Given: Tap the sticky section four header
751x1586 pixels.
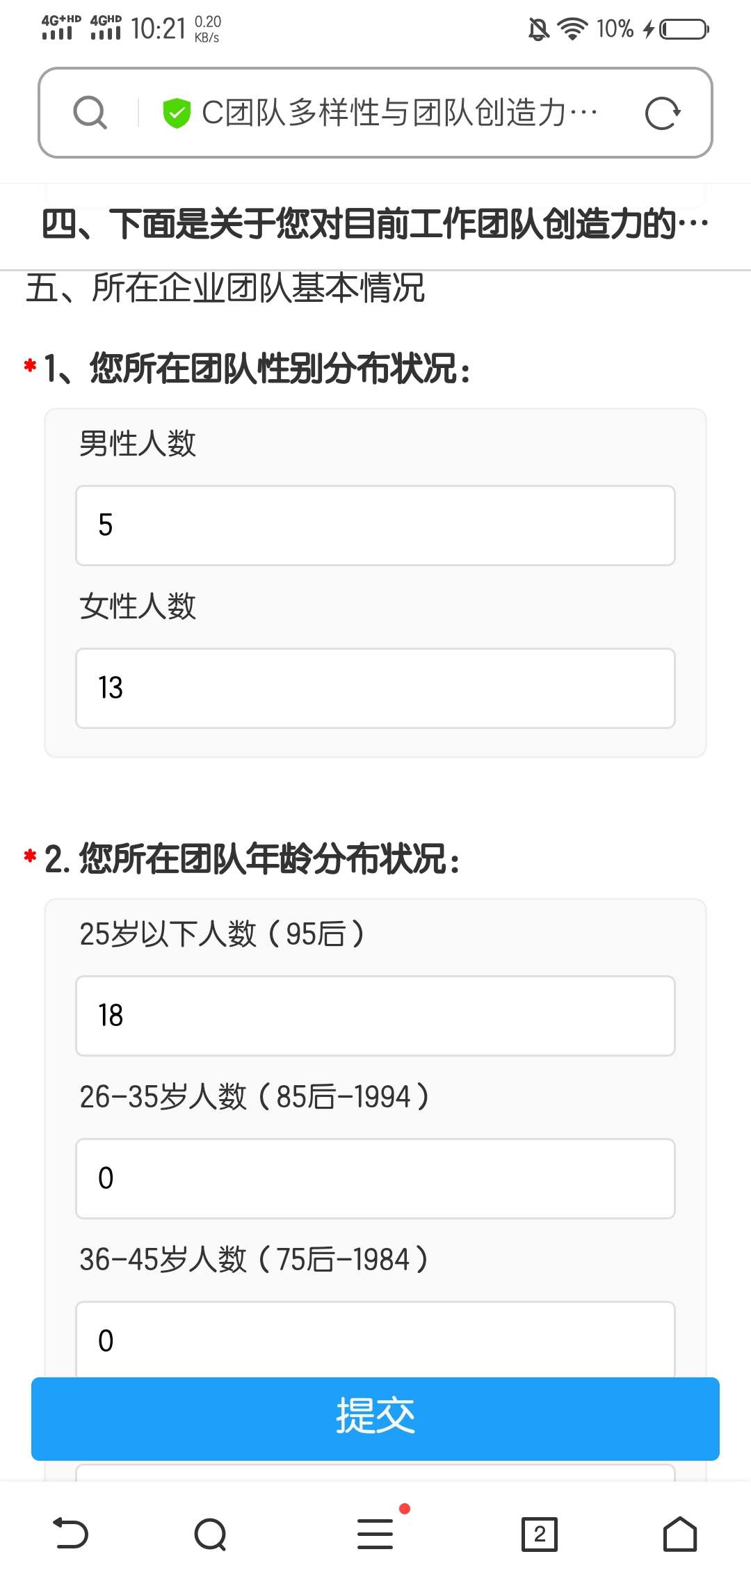Looking at the screenshot, I should click(375, 224).
